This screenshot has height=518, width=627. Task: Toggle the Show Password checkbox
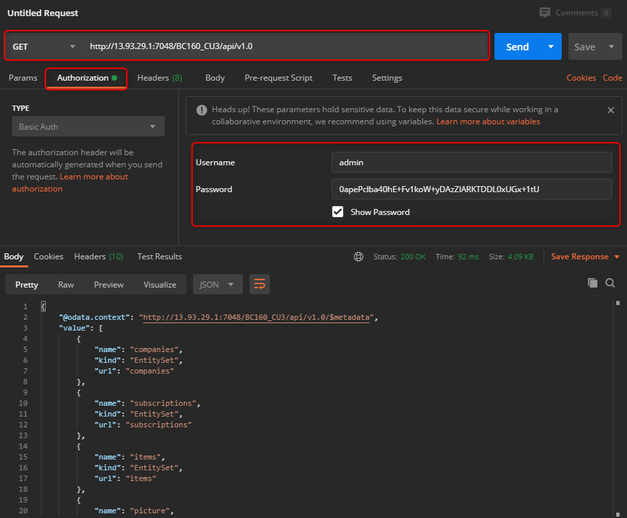(338, 212)
